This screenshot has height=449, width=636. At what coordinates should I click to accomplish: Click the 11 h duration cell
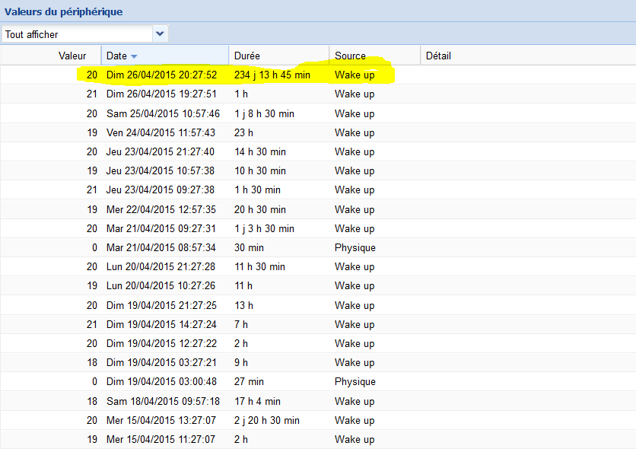click(x=243, y=286)
